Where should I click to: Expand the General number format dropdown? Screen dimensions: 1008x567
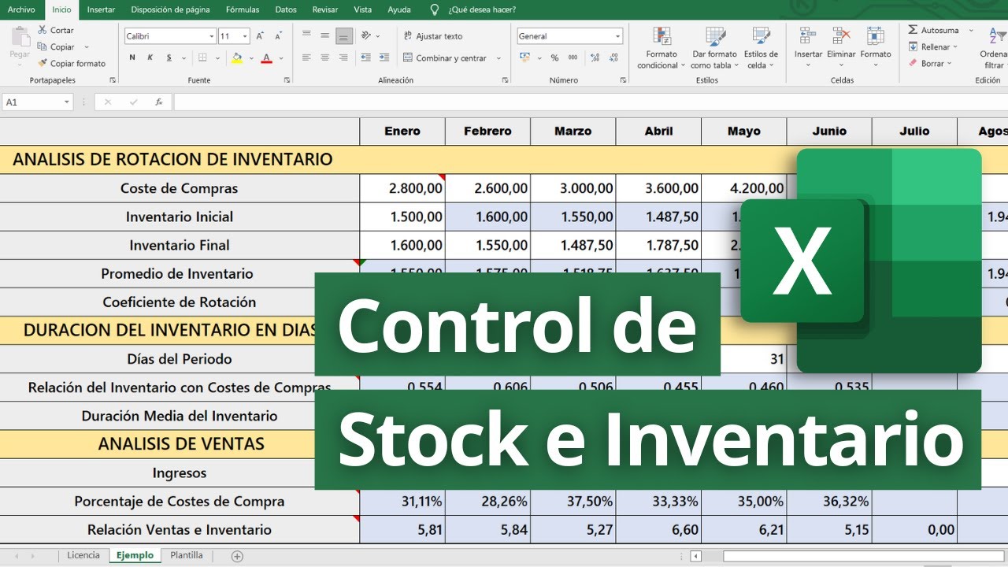pos(618,36)
